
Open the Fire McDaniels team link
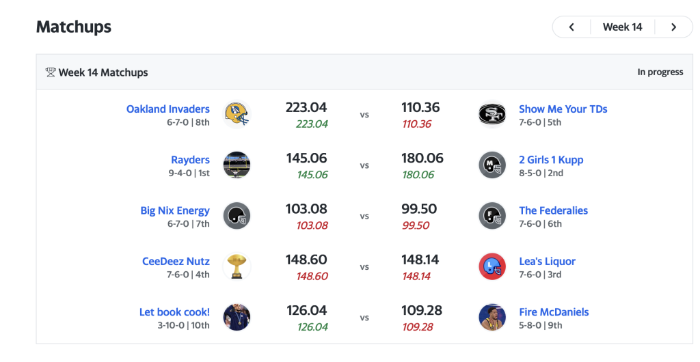554,311
